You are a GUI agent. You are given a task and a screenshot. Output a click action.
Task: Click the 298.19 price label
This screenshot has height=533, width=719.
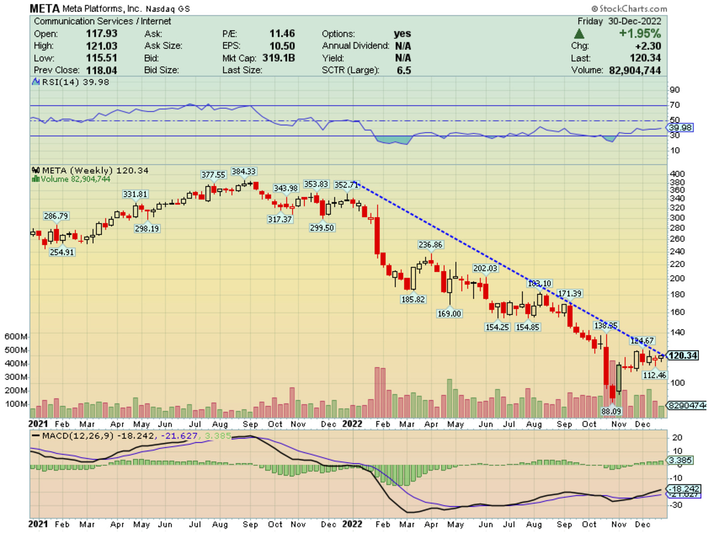pyautogui.click(x=147, y=229)
